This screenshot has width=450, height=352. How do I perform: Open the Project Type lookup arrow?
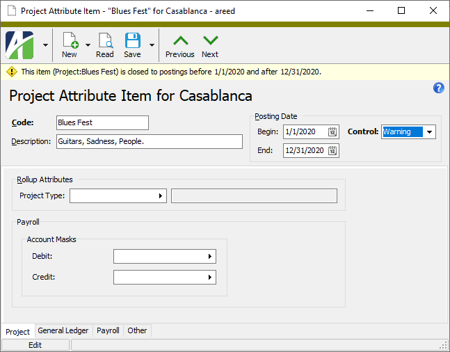coord(161,196)
